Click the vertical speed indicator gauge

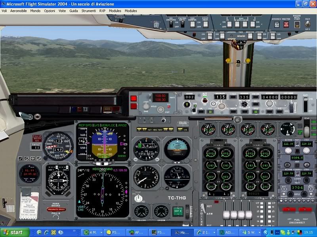pyautogui.click(x=146, y=177)
